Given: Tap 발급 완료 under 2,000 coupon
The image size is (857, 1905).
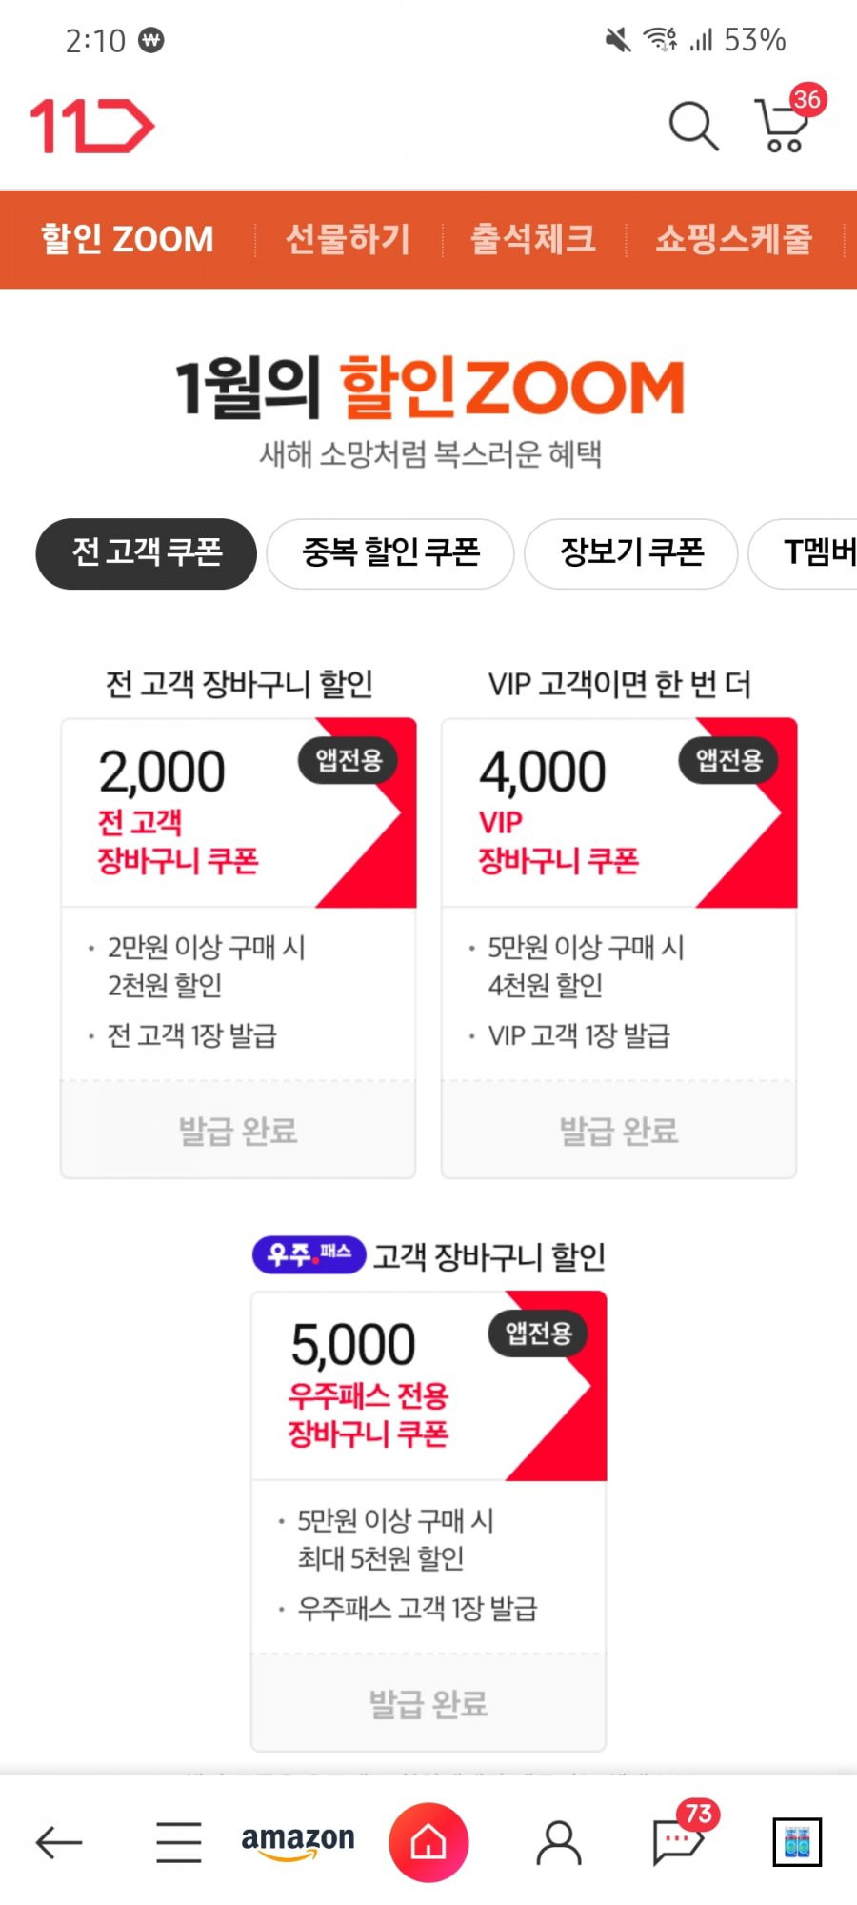Looking at the screenshot, I should click(x=238, y=1131).
